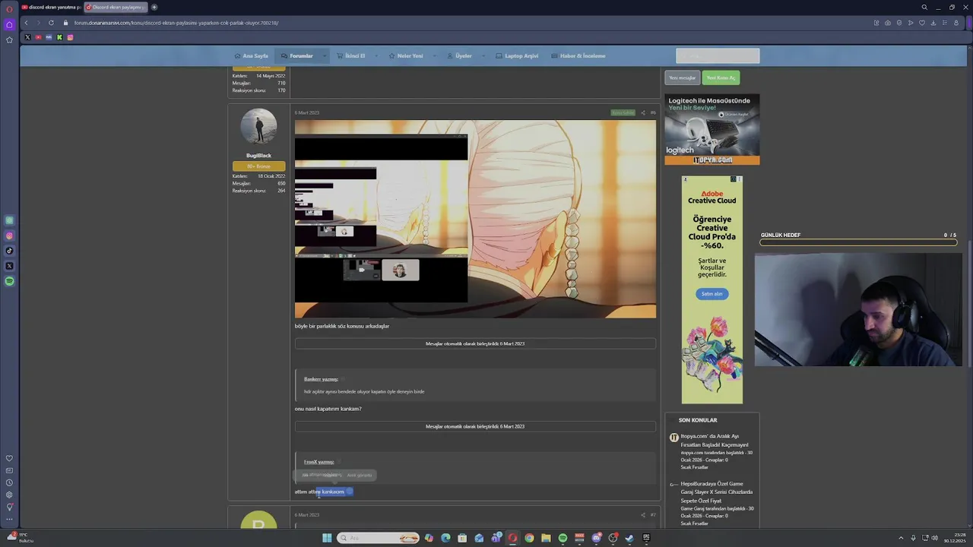The width and height of the screenshot is (973, 547).
Task: Click the Windows taskbar search box
Action: coord(379,538)
